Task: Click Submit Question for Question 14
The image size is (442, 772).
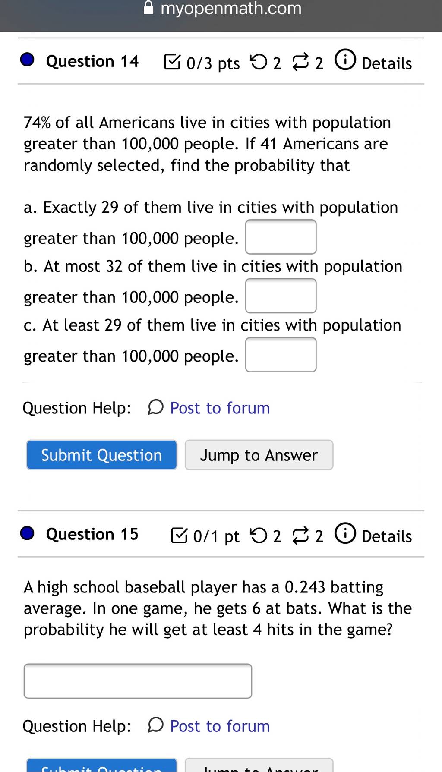Action: [102, 455]
